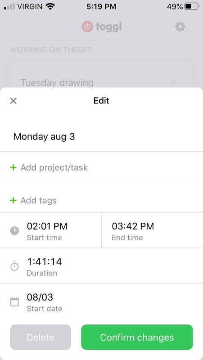Image resolution: width=203 pixels, height=360 pixels.
Task: Tap the battery indicator in status bar
Action: point(192,7)
